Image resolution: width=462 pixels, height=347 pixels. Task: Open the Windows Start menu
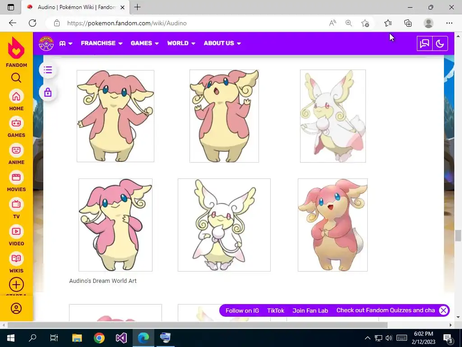pos(11,338)
